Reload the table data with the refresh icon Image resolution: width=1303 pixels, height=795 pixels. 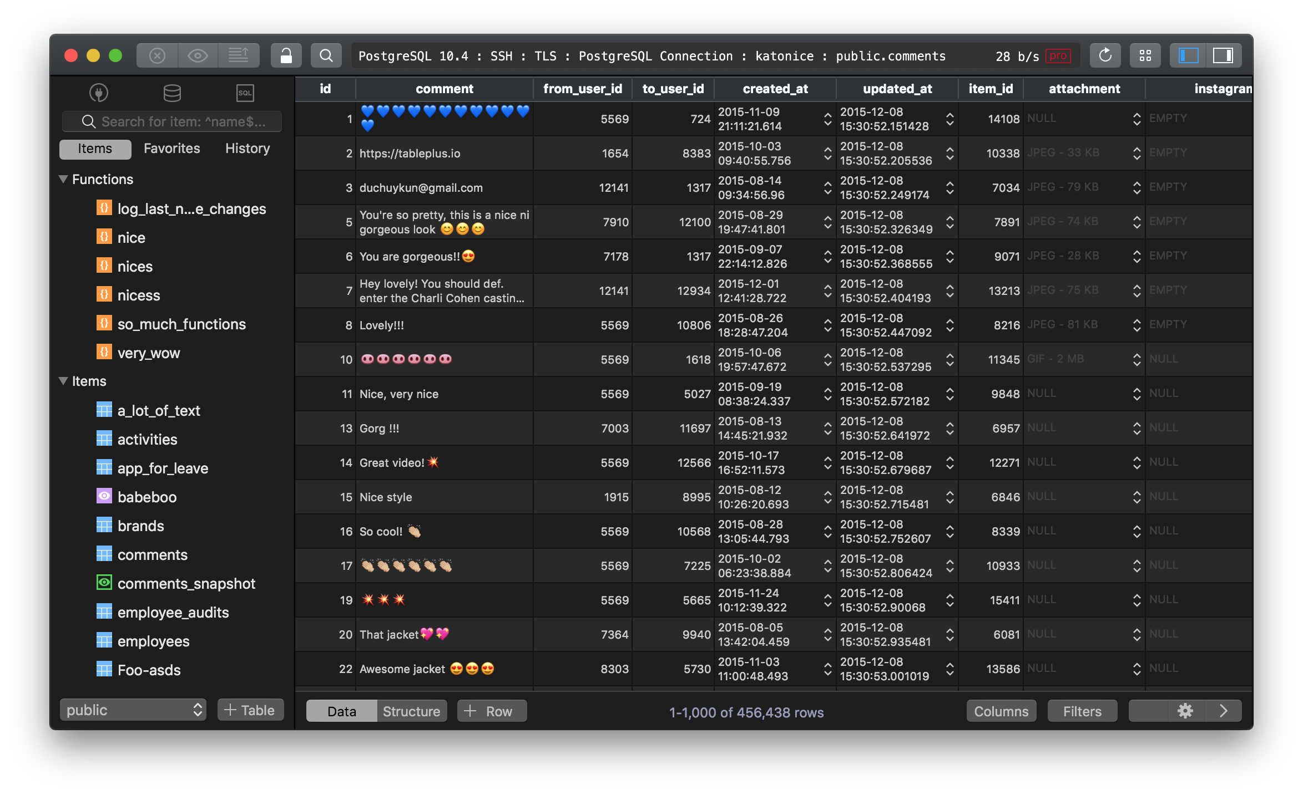click(1105, 55)
